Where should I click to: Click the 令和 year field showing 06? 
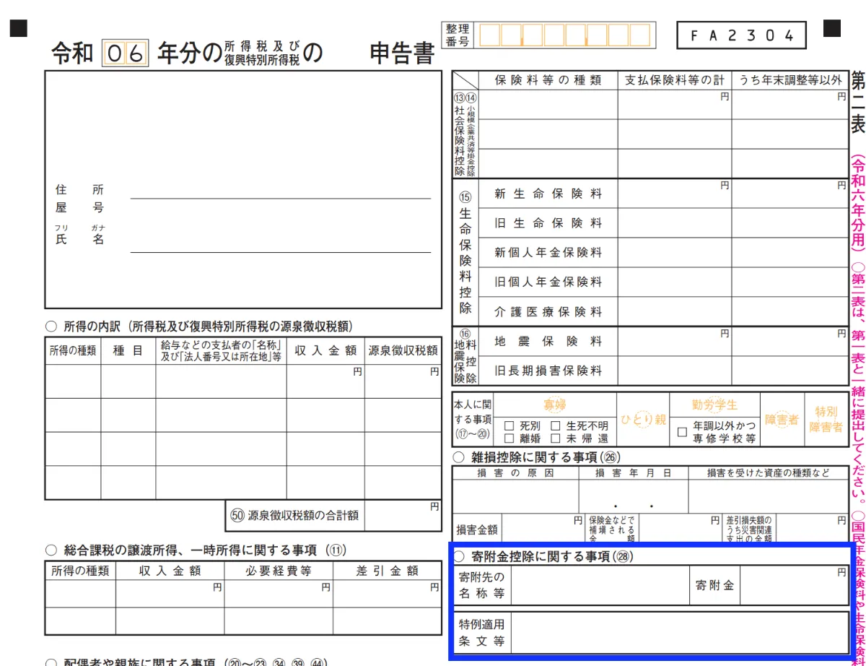click(x=126, y=54)
